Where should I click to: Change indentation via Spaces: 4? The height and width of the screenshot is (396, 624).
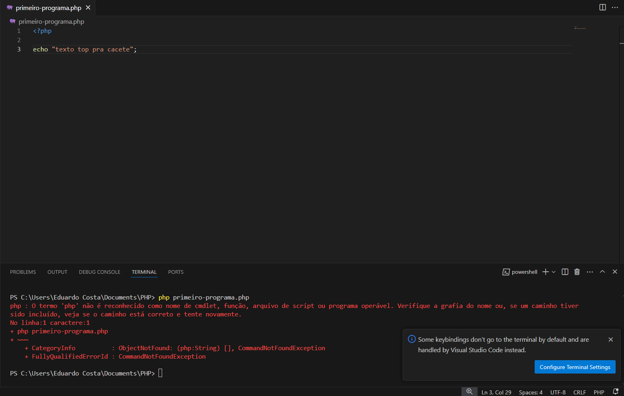point(531,392)
